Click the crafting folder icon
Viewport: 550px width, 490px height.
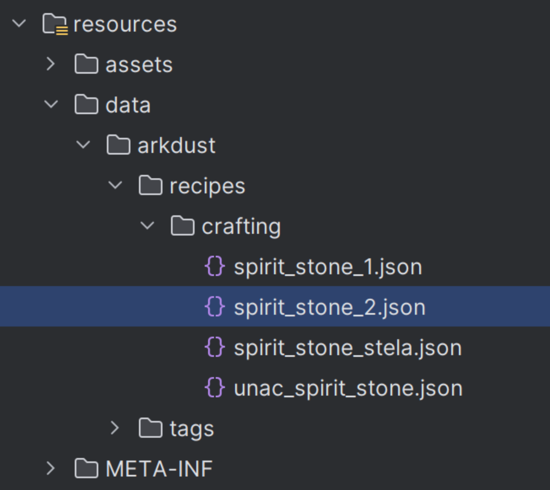[182, 226]
